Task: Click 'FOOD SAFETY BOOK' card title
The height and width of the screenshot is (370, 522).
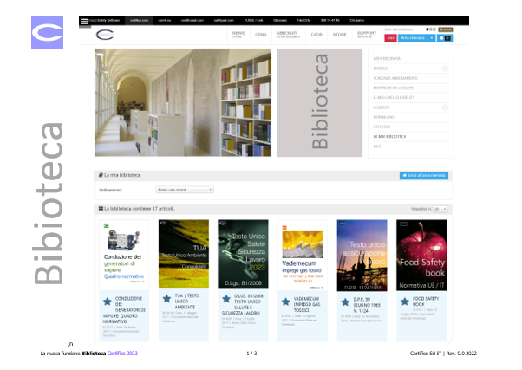Action: point(426,302)
